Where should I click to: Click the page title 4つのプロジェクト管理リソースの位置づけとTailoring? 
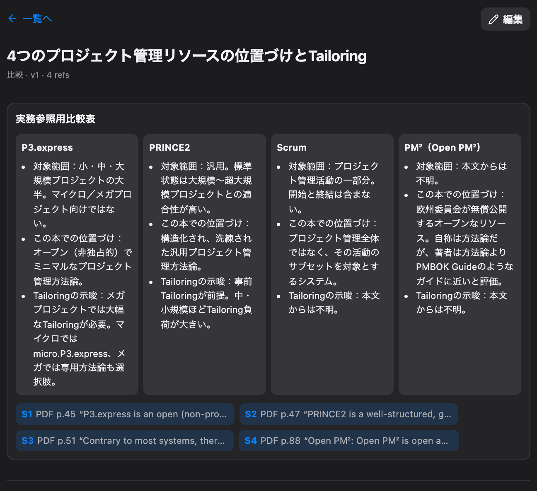coord(187,55)
